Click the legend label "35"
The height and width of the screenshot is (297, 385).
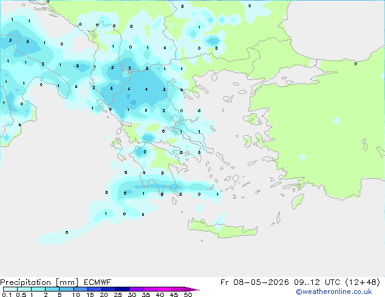click(x=146, y=295)
